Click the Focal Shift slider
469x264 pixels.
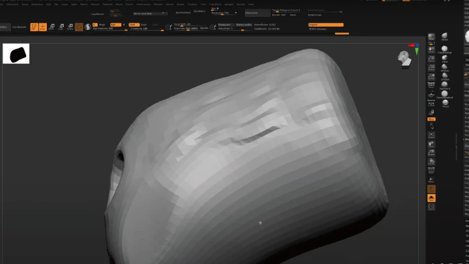point(190,25)
